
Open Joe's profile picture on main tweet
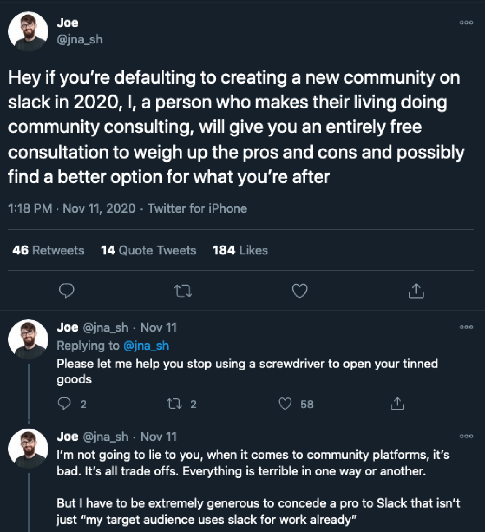click(x=28, y=32)
